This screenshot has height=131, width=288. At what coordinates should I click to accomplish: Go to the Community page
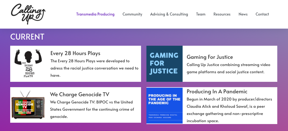point(132,14)
